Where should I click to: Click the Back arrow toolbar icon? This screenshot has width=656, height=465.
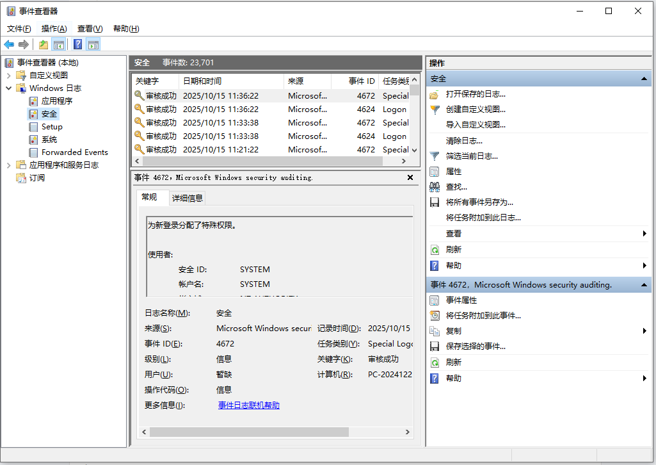pyautogui.click(x=9, y=44)
